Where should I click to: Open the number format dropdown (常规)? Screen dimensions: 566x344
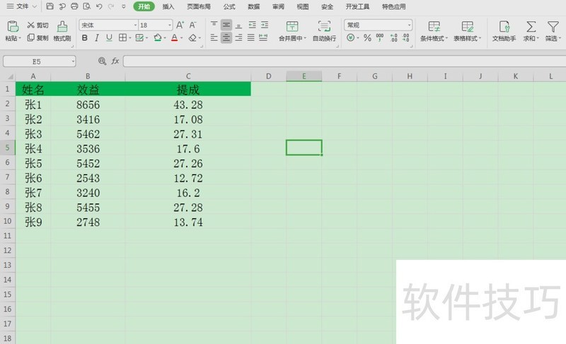point(410,25)
